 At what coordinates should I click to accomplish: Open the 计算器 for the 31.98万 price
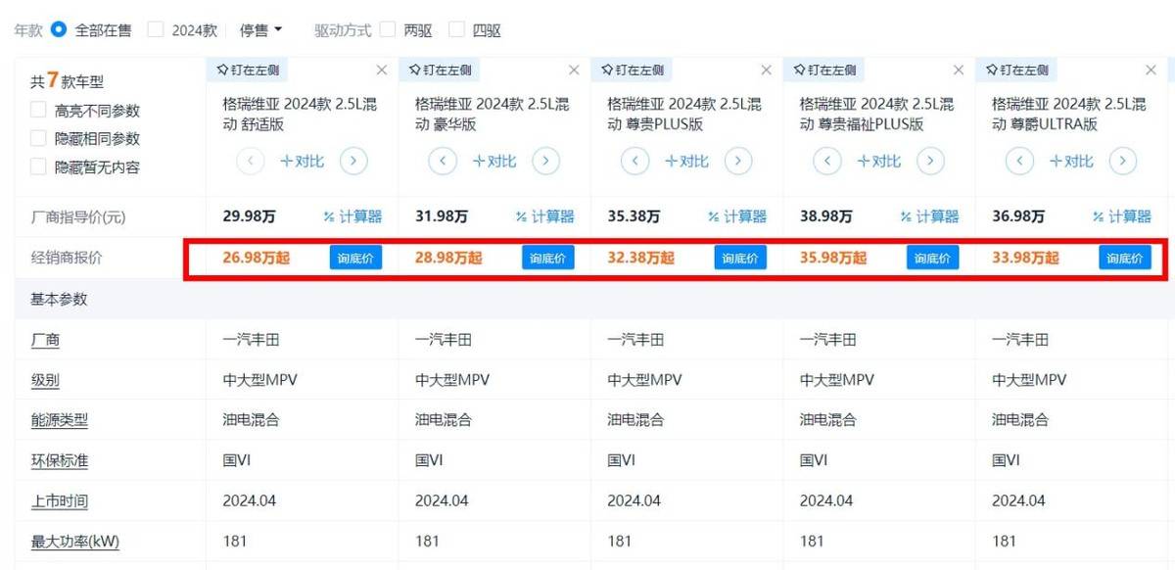[545, 216]
